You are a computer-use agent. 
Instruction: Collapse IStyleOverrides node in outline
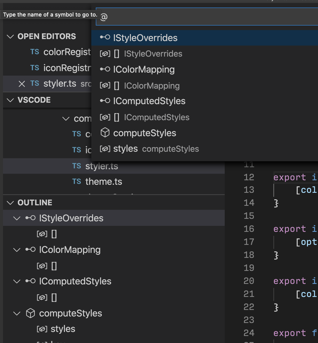click(17, 218)
